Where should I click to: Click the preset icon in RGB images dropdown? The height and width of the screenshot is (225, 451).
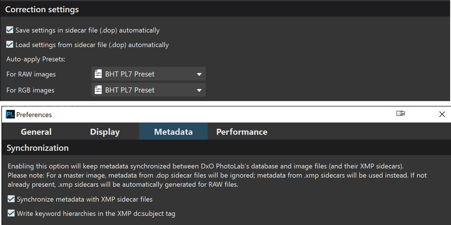click(x=98, y=90)
